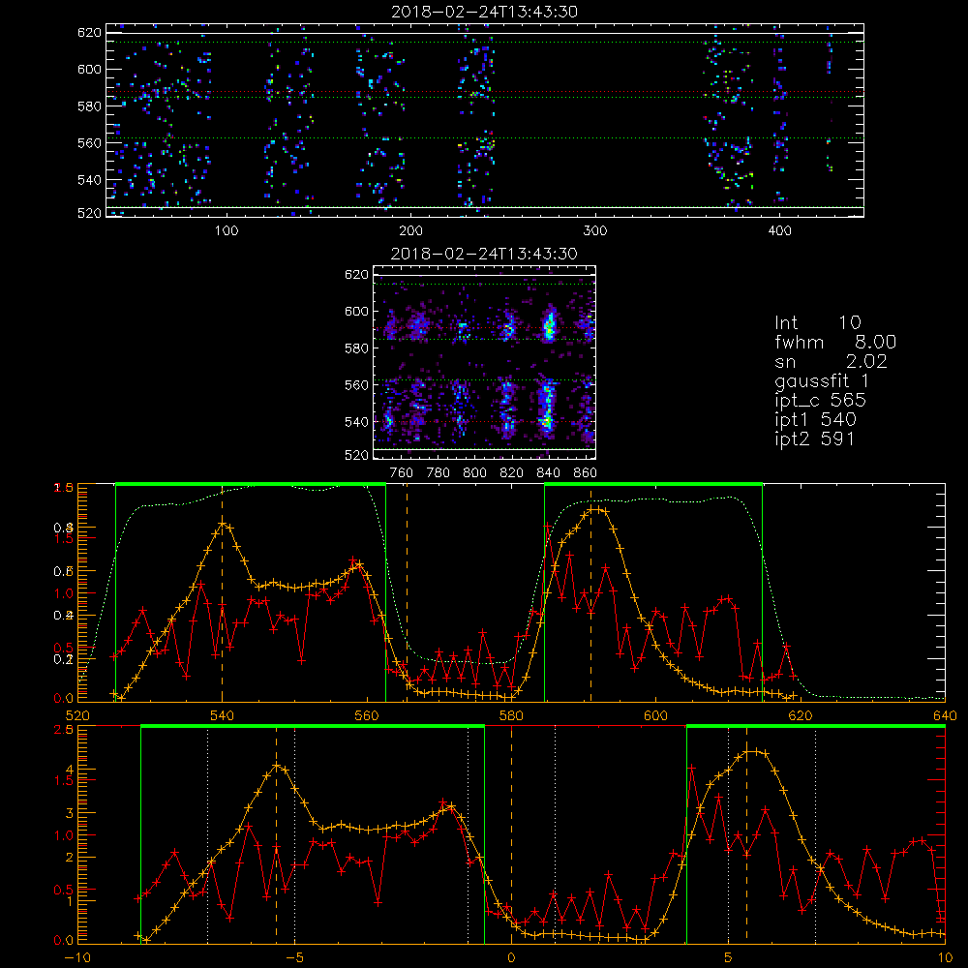Click the middle image title 2018-02-24T13:43:30

click(484, 253)
